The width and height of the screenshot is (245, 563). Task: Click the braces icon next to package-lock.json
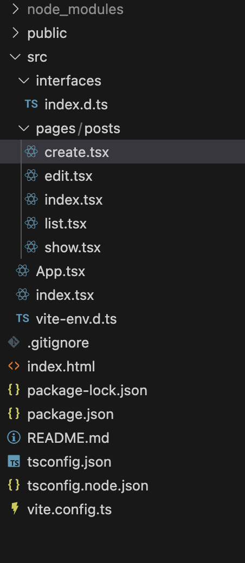coord(14,390)
